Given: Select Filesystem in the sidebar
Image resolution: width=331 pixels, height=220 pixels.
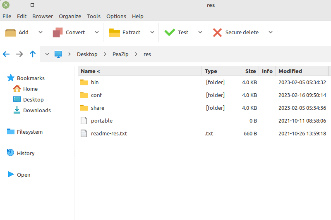Looking at the screenshot, I should pyautogui.click(x=29, y=132).
